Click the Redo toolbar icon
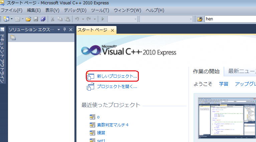 [89, 19]
